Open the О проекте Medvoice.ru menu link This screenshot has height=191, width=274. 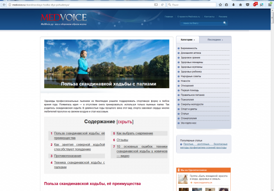click(188, 17)
